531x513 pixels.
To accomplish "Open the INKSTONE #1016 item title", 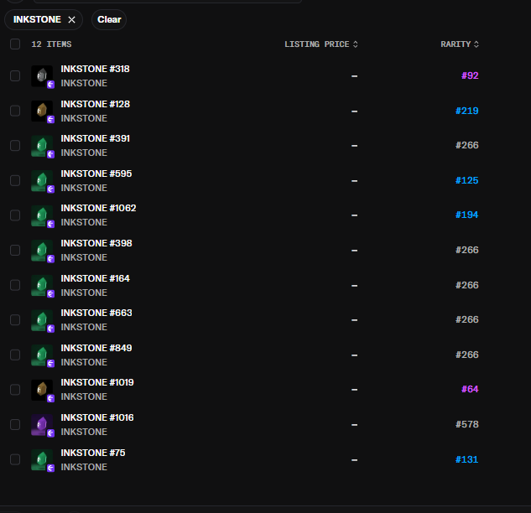I will 97,417.
